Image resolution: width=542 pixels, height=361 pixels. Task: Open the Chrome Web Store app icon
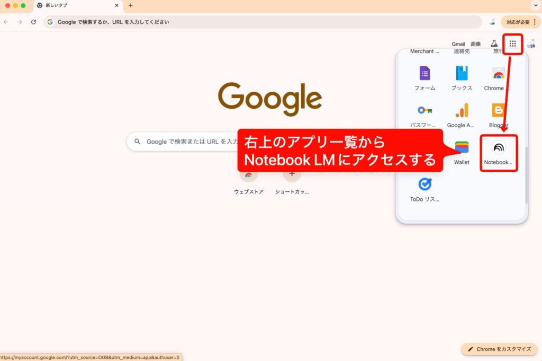click(498, 77)
